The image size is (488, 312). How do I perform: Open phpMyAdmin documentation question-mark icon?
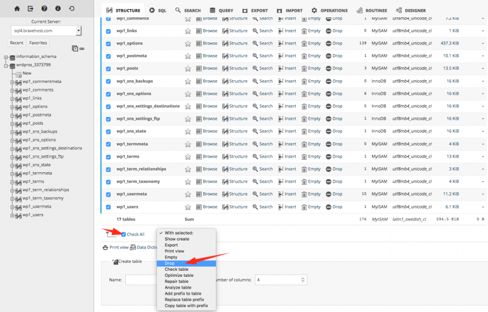[44, 9]
